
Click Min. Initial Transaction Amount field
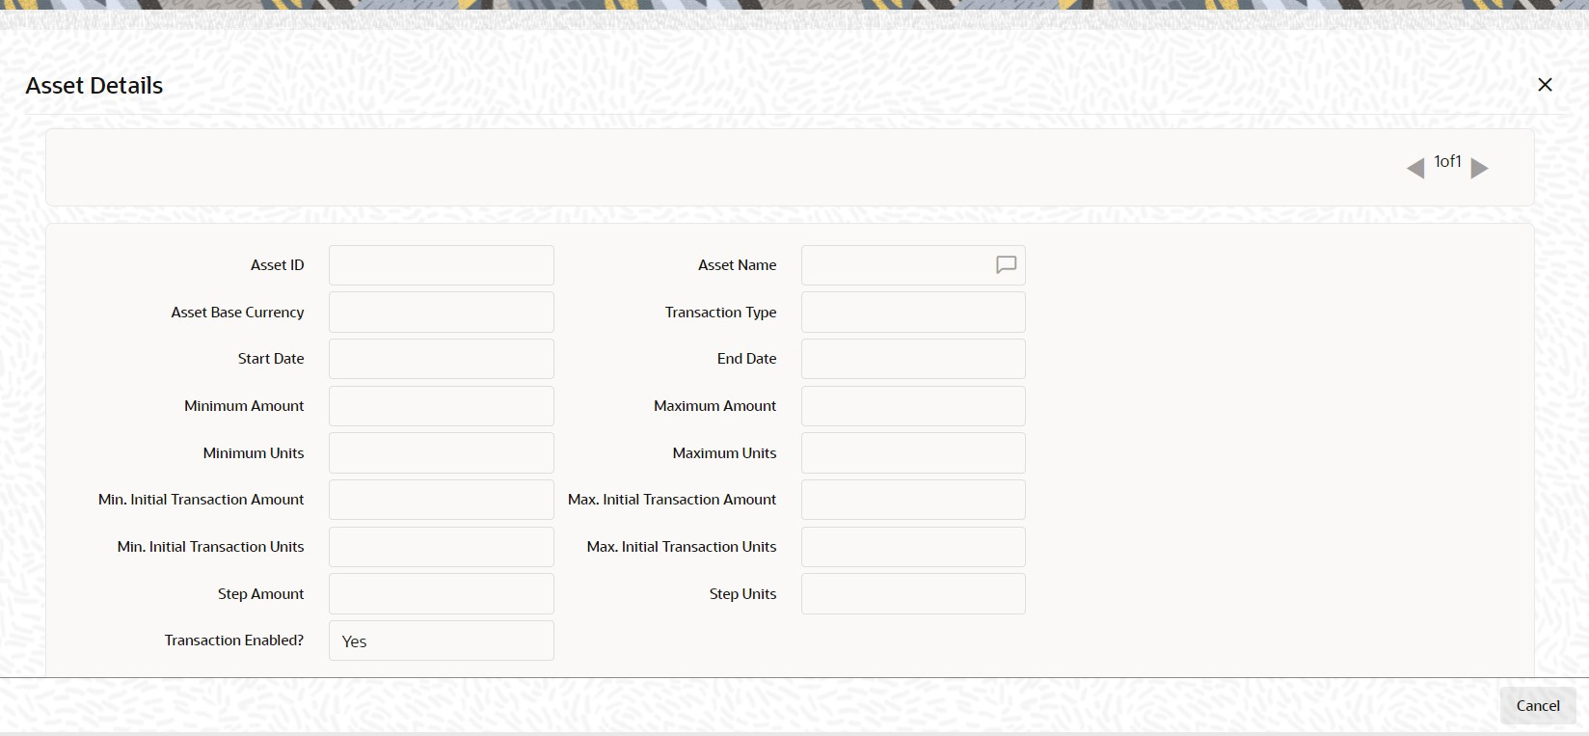point(442,500)
